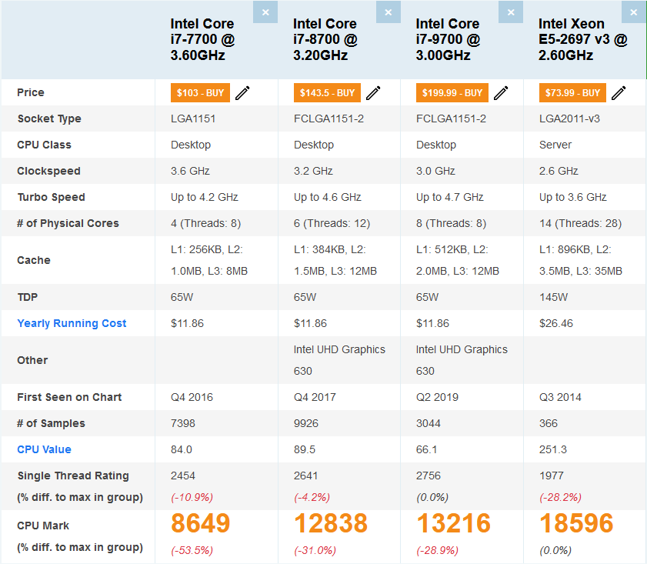Remove Intel Core i7-8700 column with X
Image resolution: width=647 pixels, height=564 pixels.
[x=389, y=12]
